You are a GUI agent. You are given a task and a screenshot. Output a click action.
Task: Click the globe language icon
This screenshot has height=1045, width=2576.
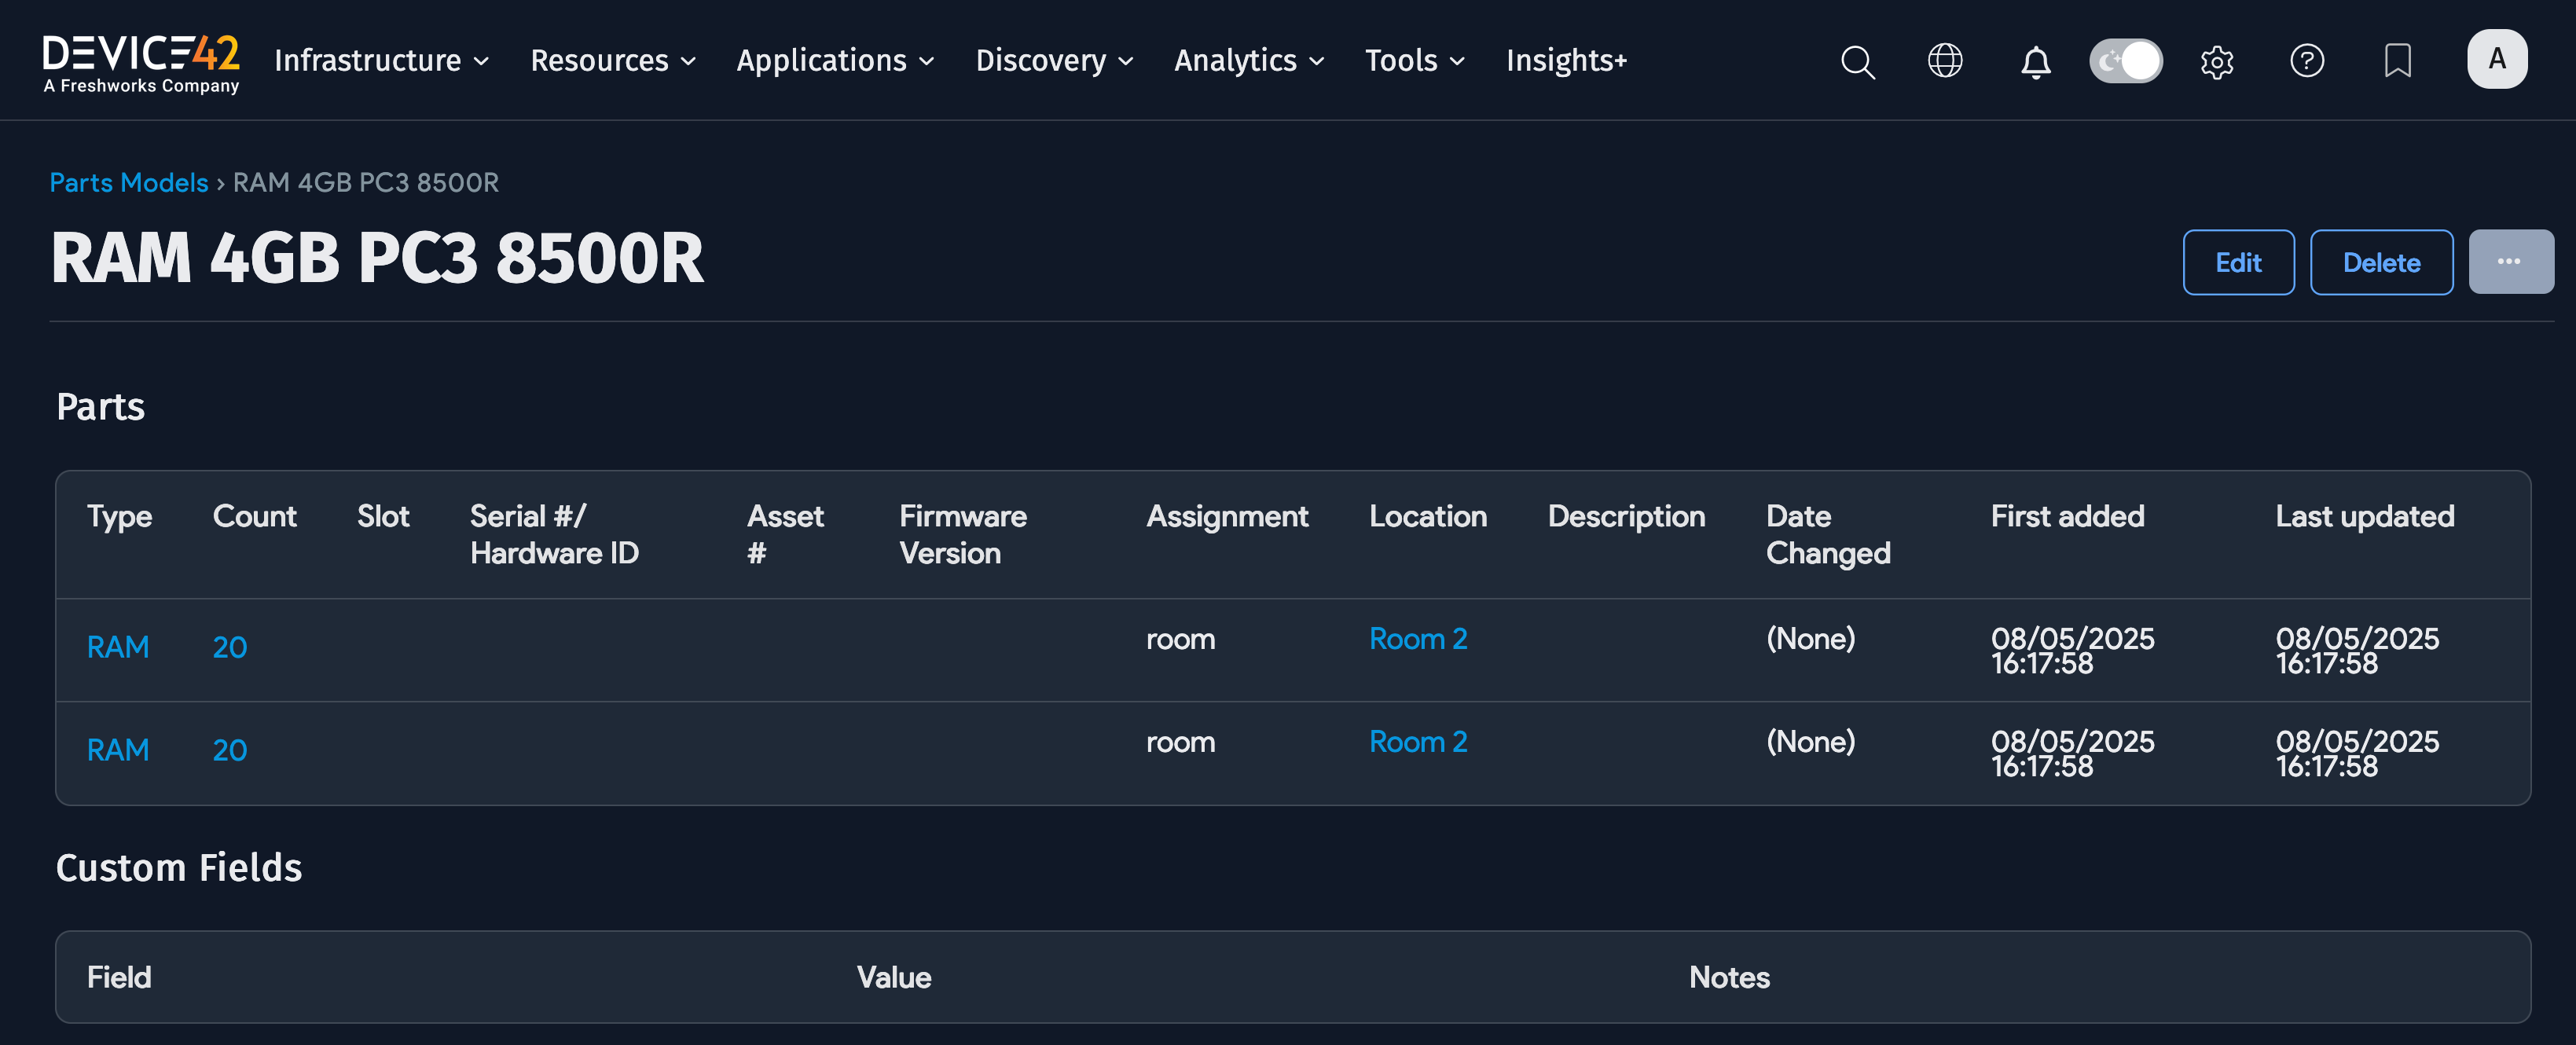coord(1944,61)
